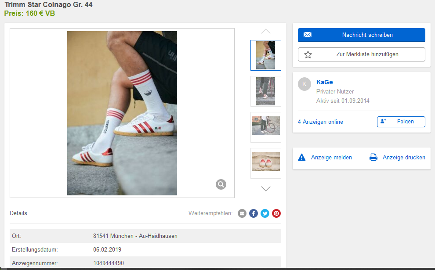This screenshot has height=270, width=435.
Task: View seller's 4 Anzeigen online
Action: tap(320, 122)
